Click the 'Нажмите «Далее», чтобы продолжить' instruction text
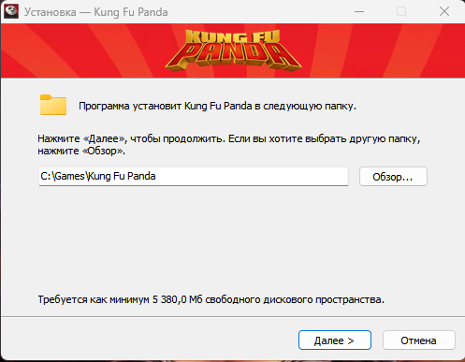The width and height of the screenshot is (465, 362). pos(229,145)
